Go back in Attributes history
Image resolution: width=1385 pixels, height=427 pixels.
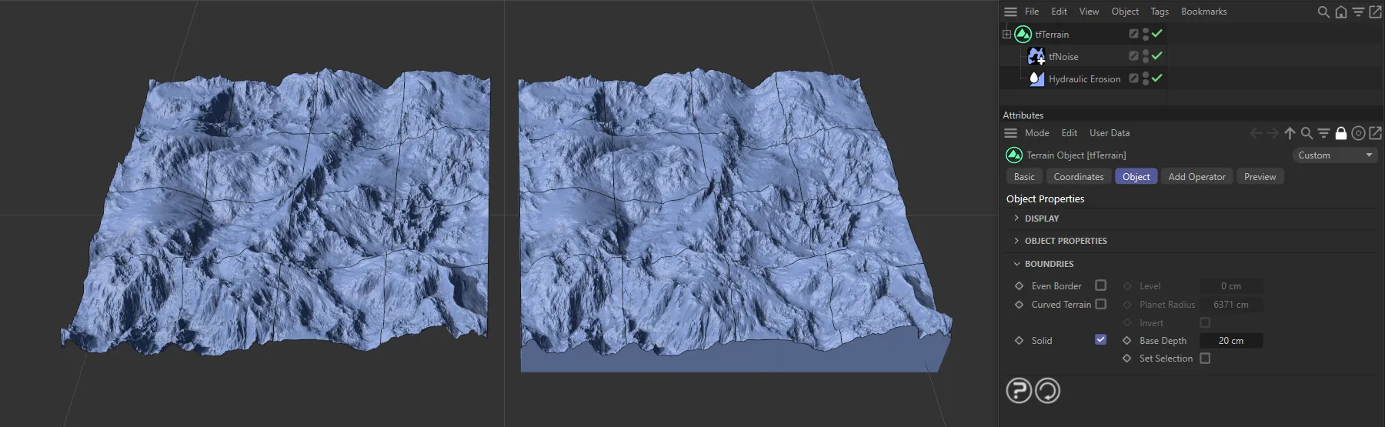pos(1256,133)
